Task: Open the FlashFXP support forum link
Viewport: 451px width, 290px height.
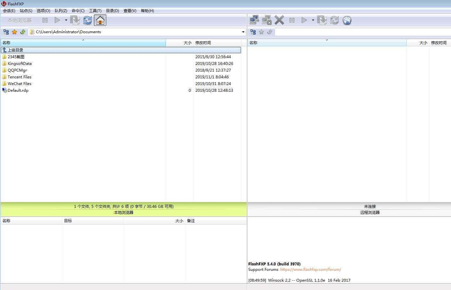Action: (310, 270)
